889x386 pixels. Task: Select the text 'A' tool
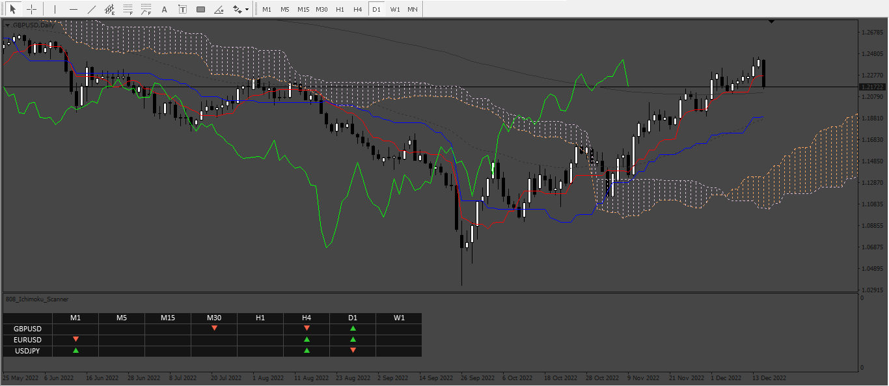(164, 9)
